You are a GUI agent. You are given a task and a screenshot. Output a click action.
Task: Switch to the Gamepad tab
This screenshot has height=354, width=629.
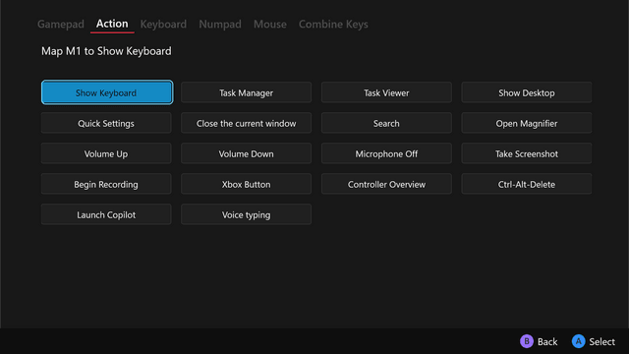(x=61, y=24)
